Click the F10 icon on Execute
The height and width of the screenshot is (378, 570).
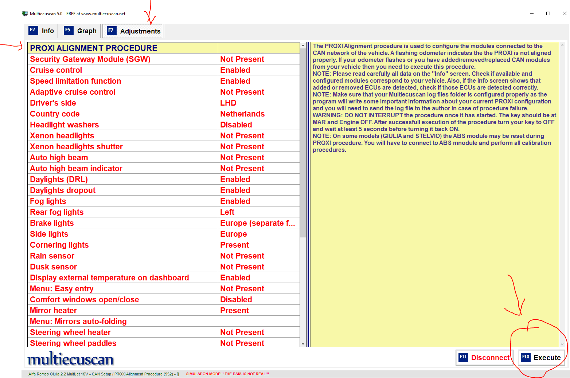point(526,357)
